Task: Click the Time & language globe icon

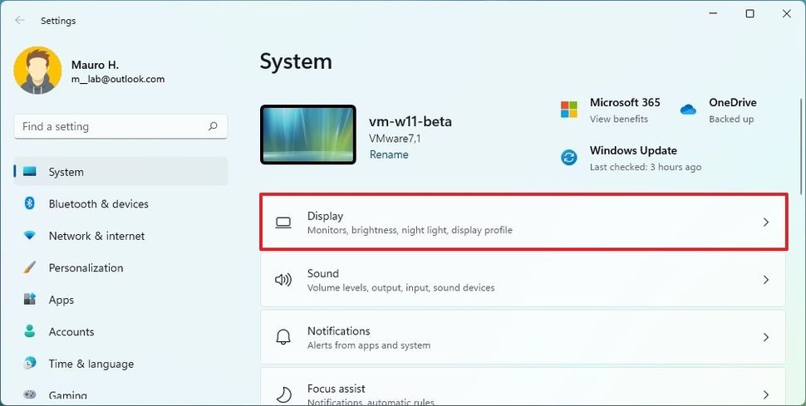Action: (30, 363)
